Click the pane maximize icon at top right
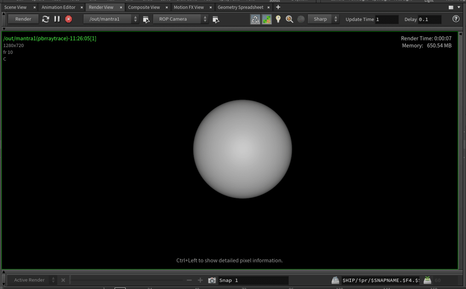466x289 pixels. [451, 7]
